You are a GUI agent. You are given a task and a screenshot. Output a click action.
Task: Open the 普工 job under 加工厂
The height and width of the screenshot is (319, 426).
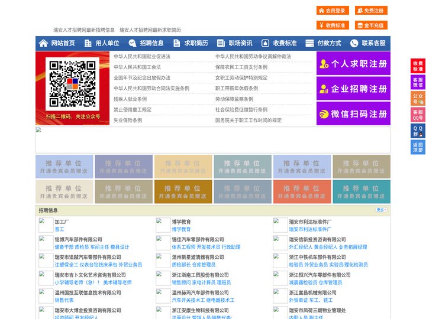[x=59, y=229]
